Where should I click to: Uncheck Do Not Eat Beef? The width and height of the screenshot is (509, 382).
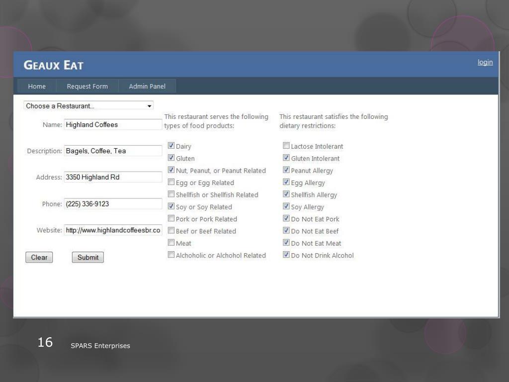[286, 230]
